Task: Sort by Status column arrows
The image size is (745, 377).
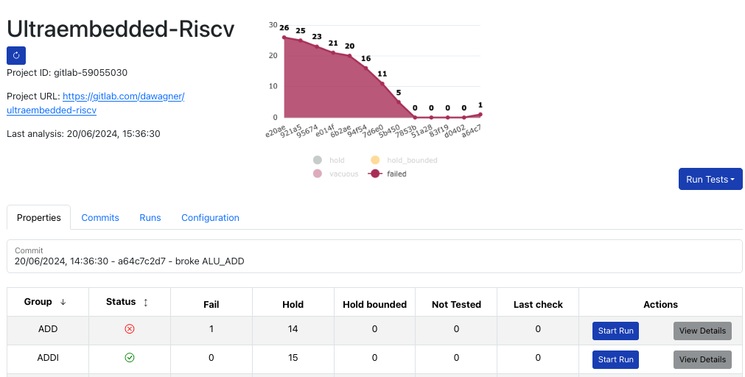Action: (x=145, y=302)
